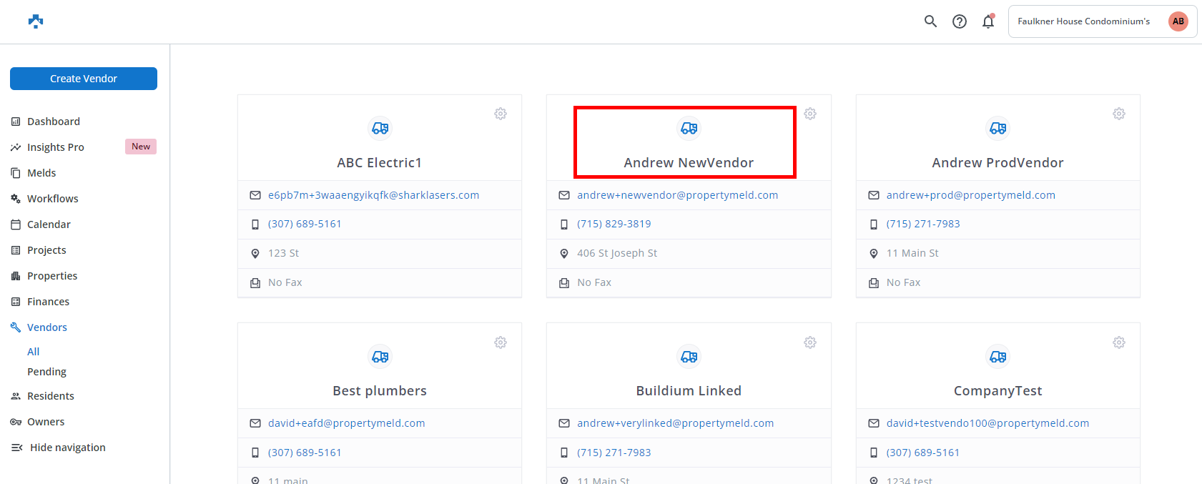Open Insights Pro in the sidebar
Viewport: 1202px width, 484px height.
point(56,147)
